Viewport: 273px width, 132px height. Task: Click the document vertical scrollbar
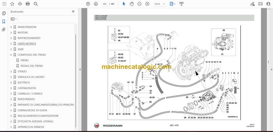[268, 62]
